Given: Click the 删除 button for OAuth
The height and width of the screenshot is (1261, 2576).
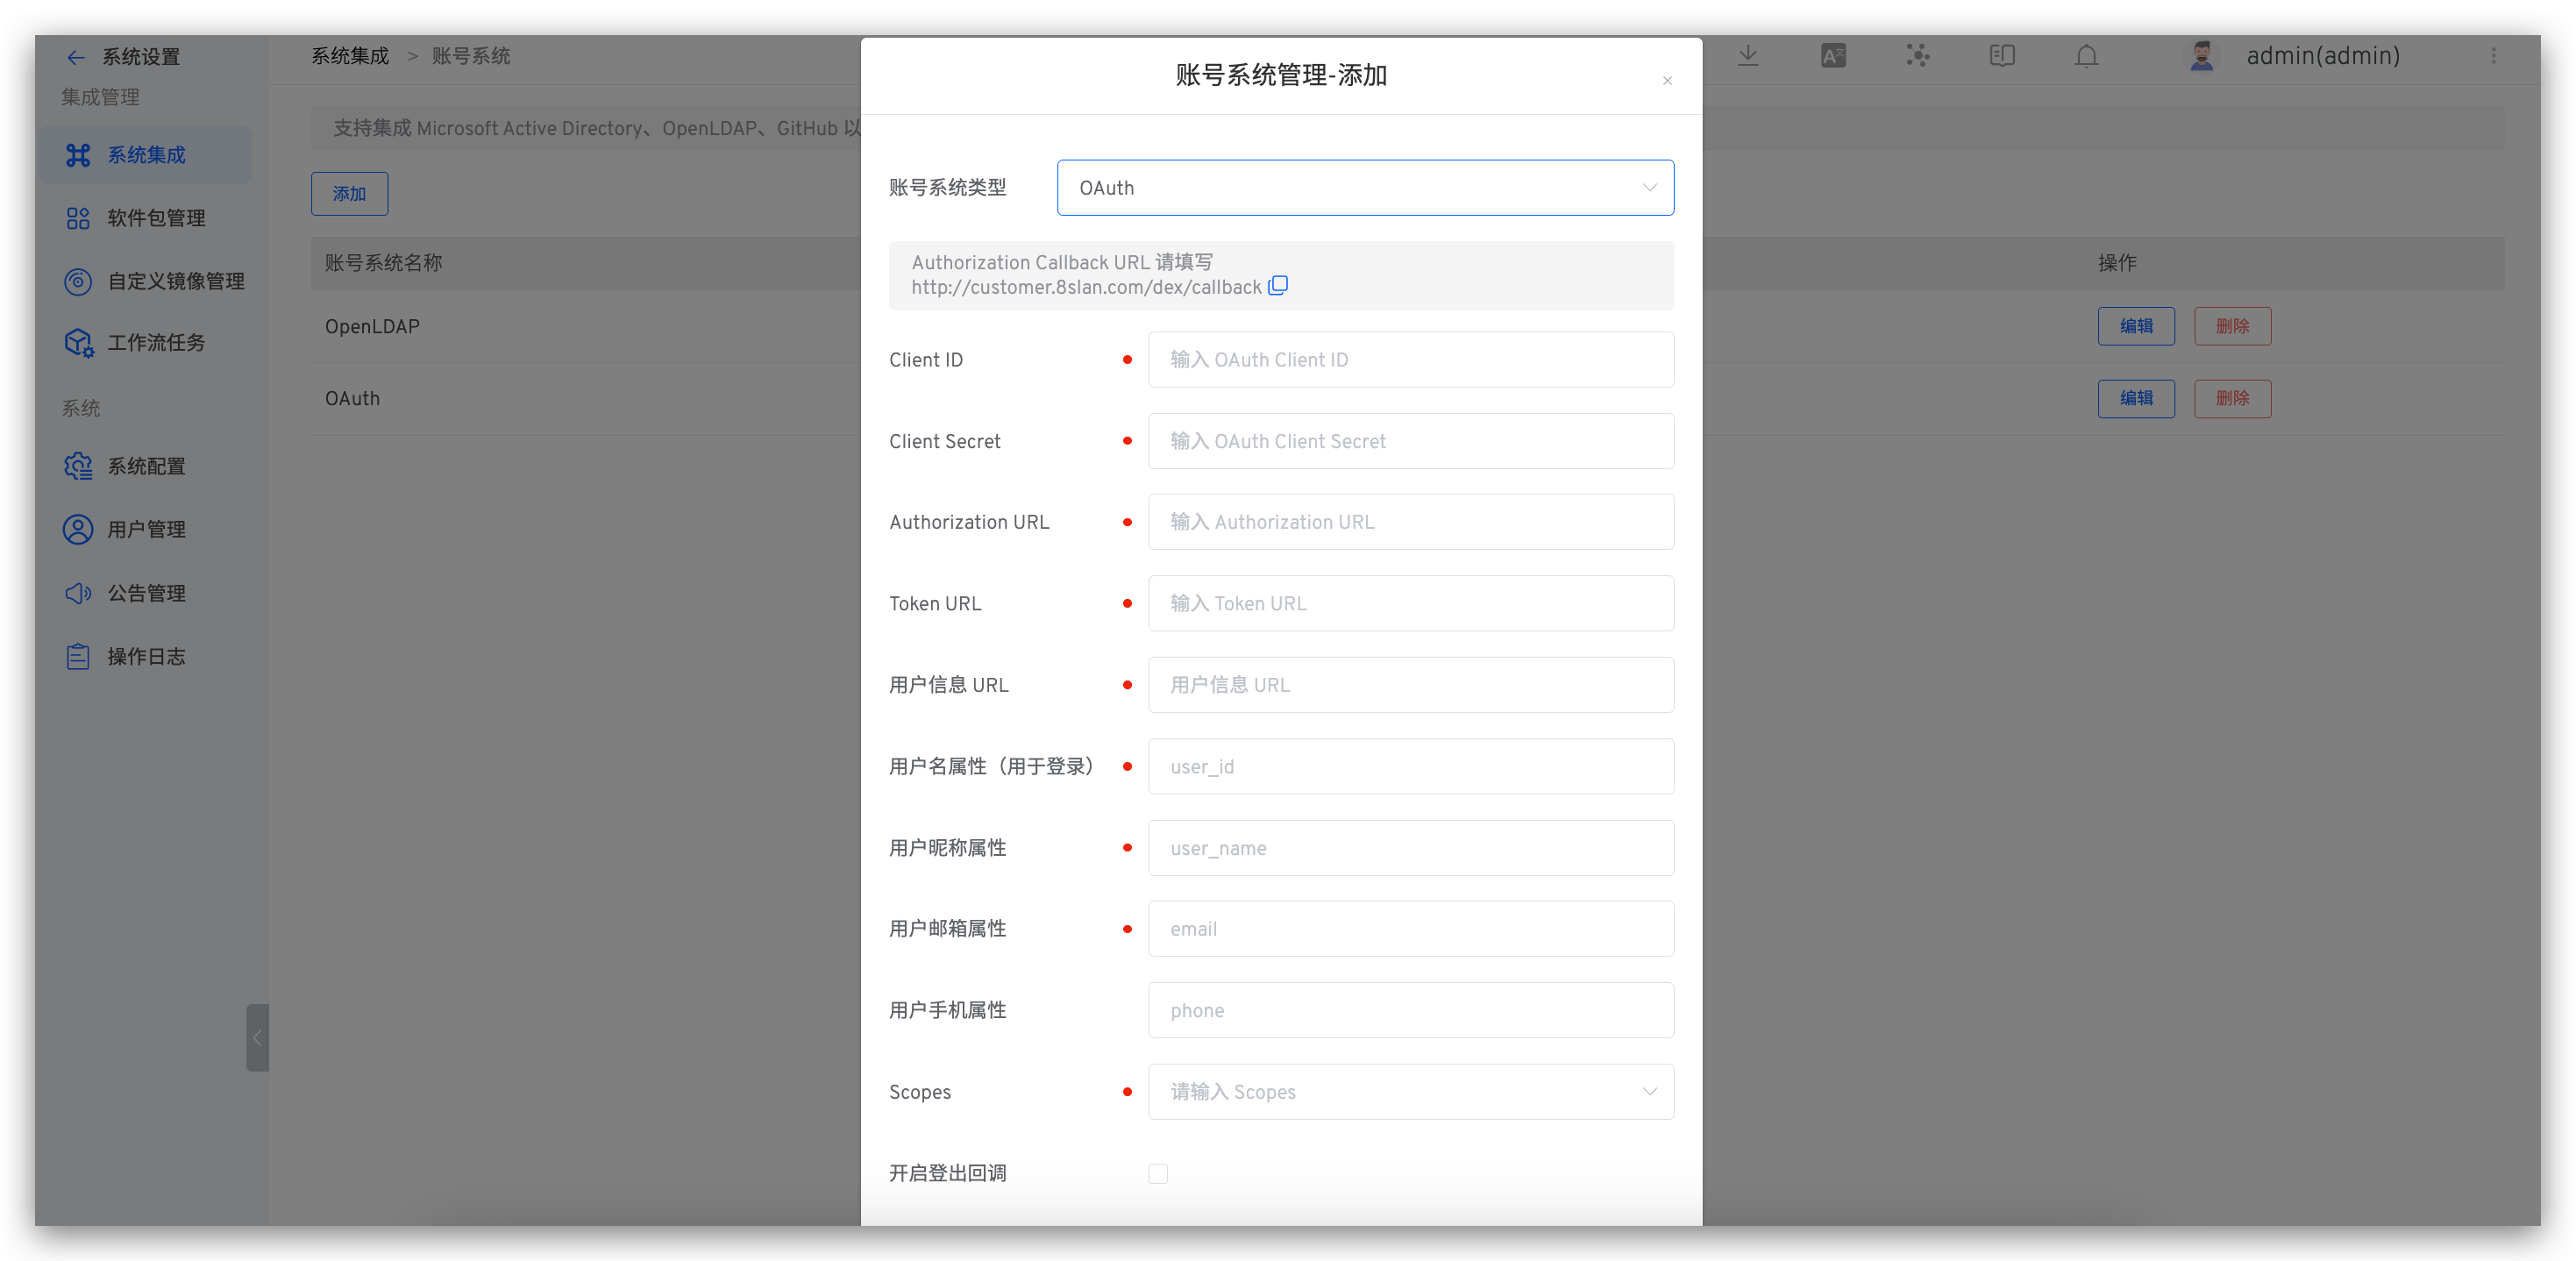Looking at the screenshot, I should pyautogui.click(x=2232, y=399).
